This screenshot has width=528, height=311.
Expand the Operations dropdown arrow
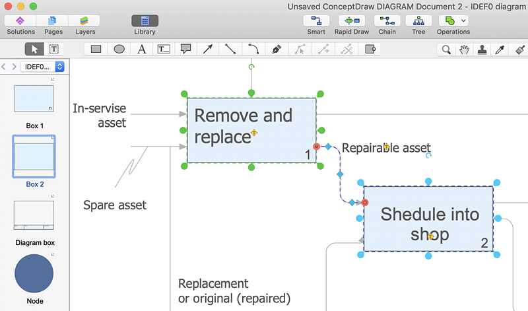(x=464, y=21)
